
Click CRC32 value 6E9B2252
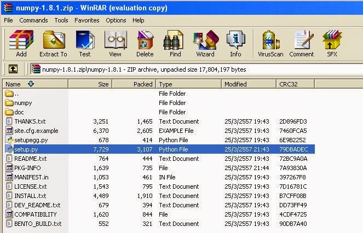click(x=292, y=140)
